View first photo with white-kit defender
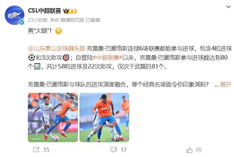This screenshot has width=234, height=157. click(x=53, y=118)
